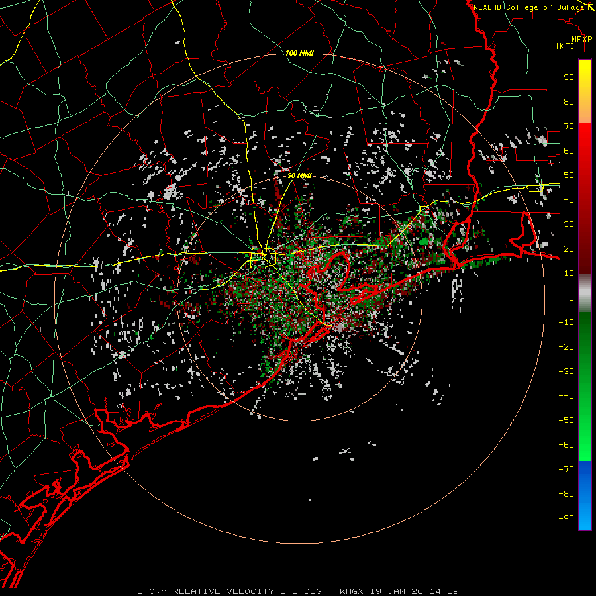Select the "-70" value on the velocity scale
Viewport: 596px width, 596px height.
tap(566, 470)
